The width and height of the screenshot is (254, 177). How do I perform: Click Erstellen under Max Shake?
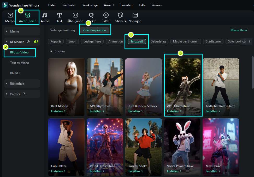(x=213, y=171)
